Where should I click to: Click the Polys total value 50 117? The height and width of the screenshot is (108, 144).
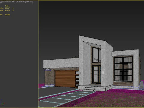click(x=7, y=8)
